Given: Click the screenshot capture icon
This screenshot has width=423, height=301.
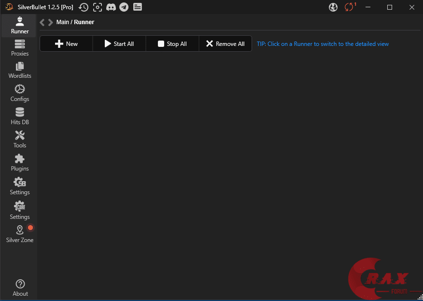Looking at the screenshot, I should (98, 7).
